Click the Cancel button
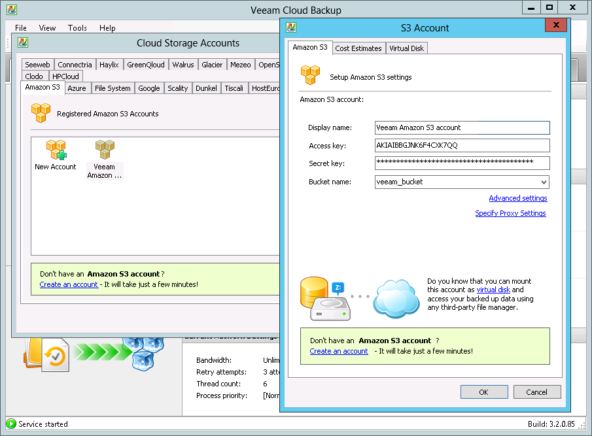Image resolution: width=592 pixels, height=436 pixels. [x=537, y=392]
